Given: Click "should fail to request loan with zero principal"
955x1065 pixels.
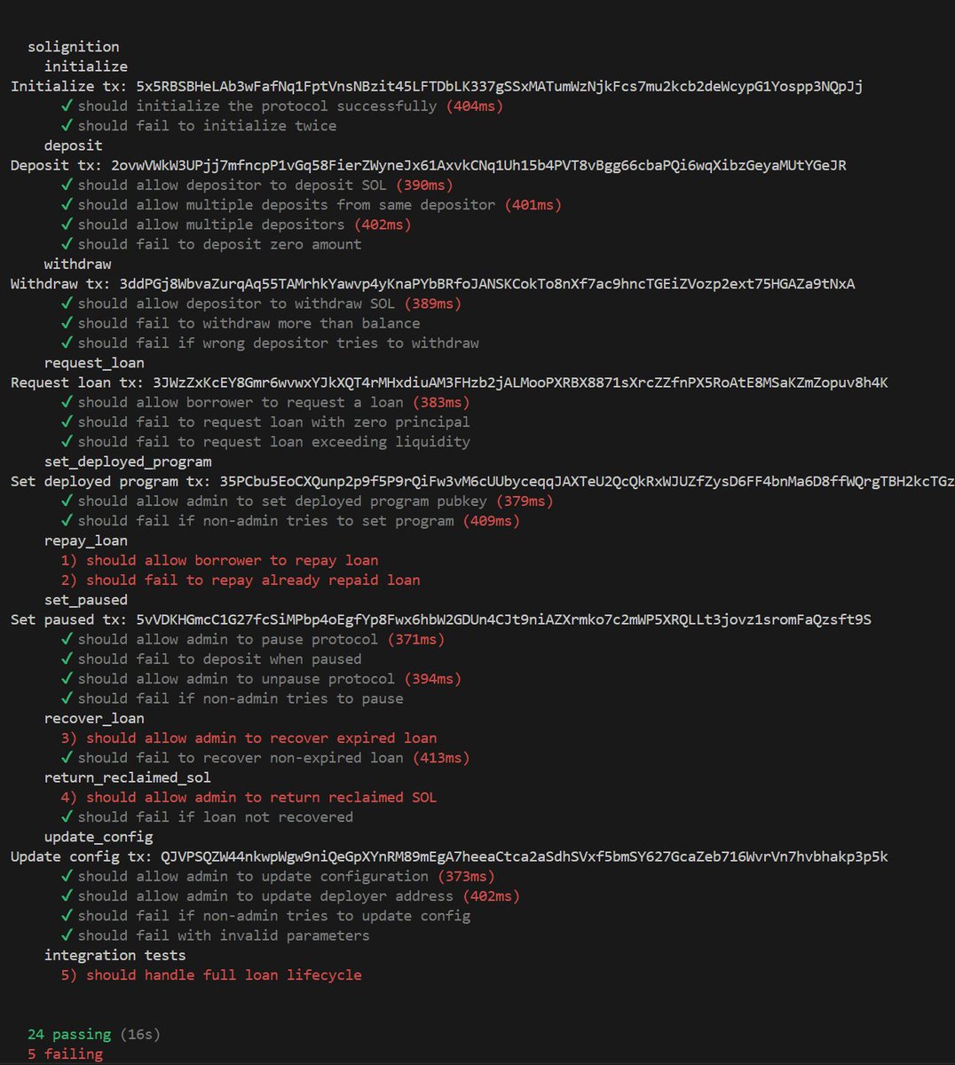Looking at the screenshot, I should tap(265, 422).
